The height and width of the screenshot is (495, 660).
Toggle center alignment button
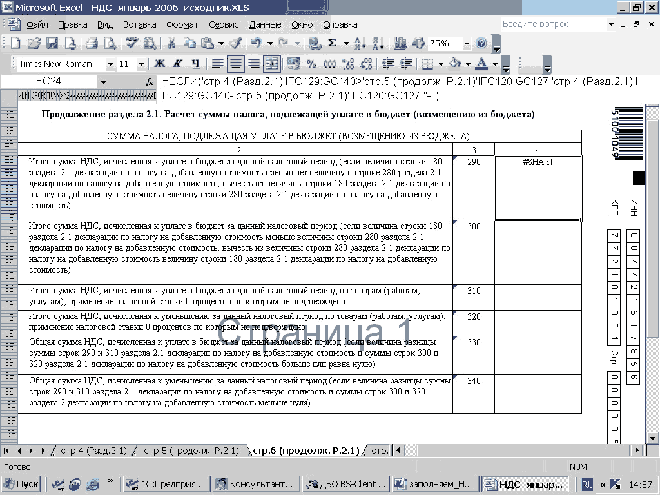pyautogui.click(x=236, y=64)
